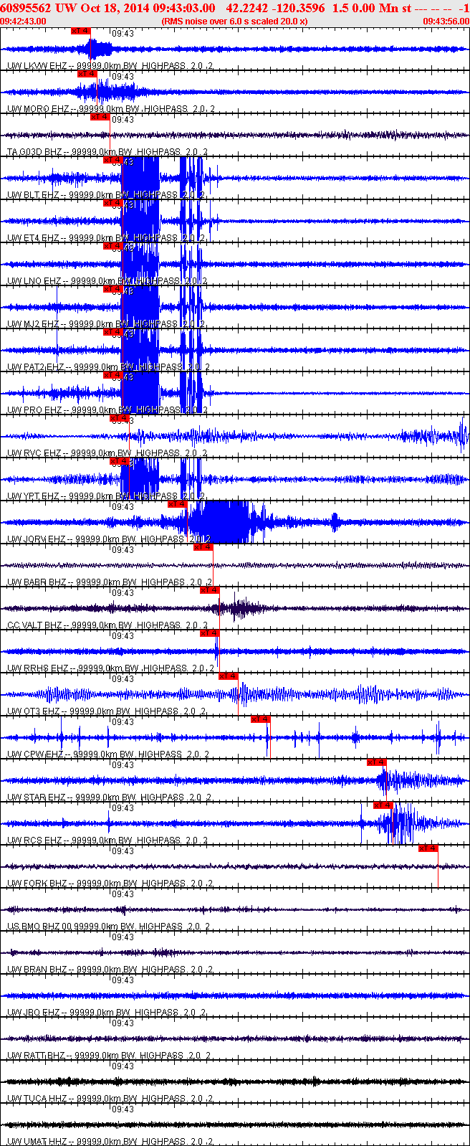Click the pick flag on the PRO trace
The width and height of the screenshot is (470, 1146).
[112, 375]
